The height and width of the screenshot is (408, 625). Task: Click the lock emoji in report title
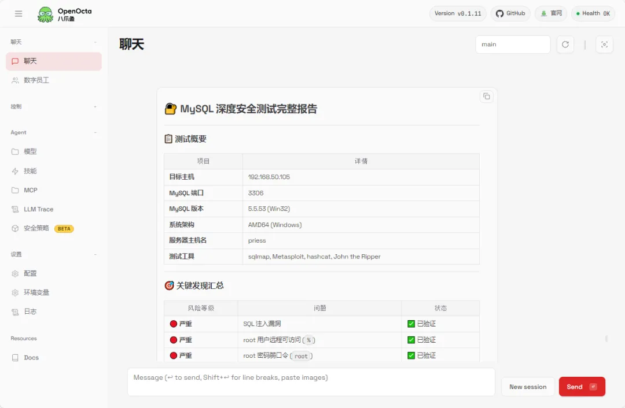pos(171,109)
